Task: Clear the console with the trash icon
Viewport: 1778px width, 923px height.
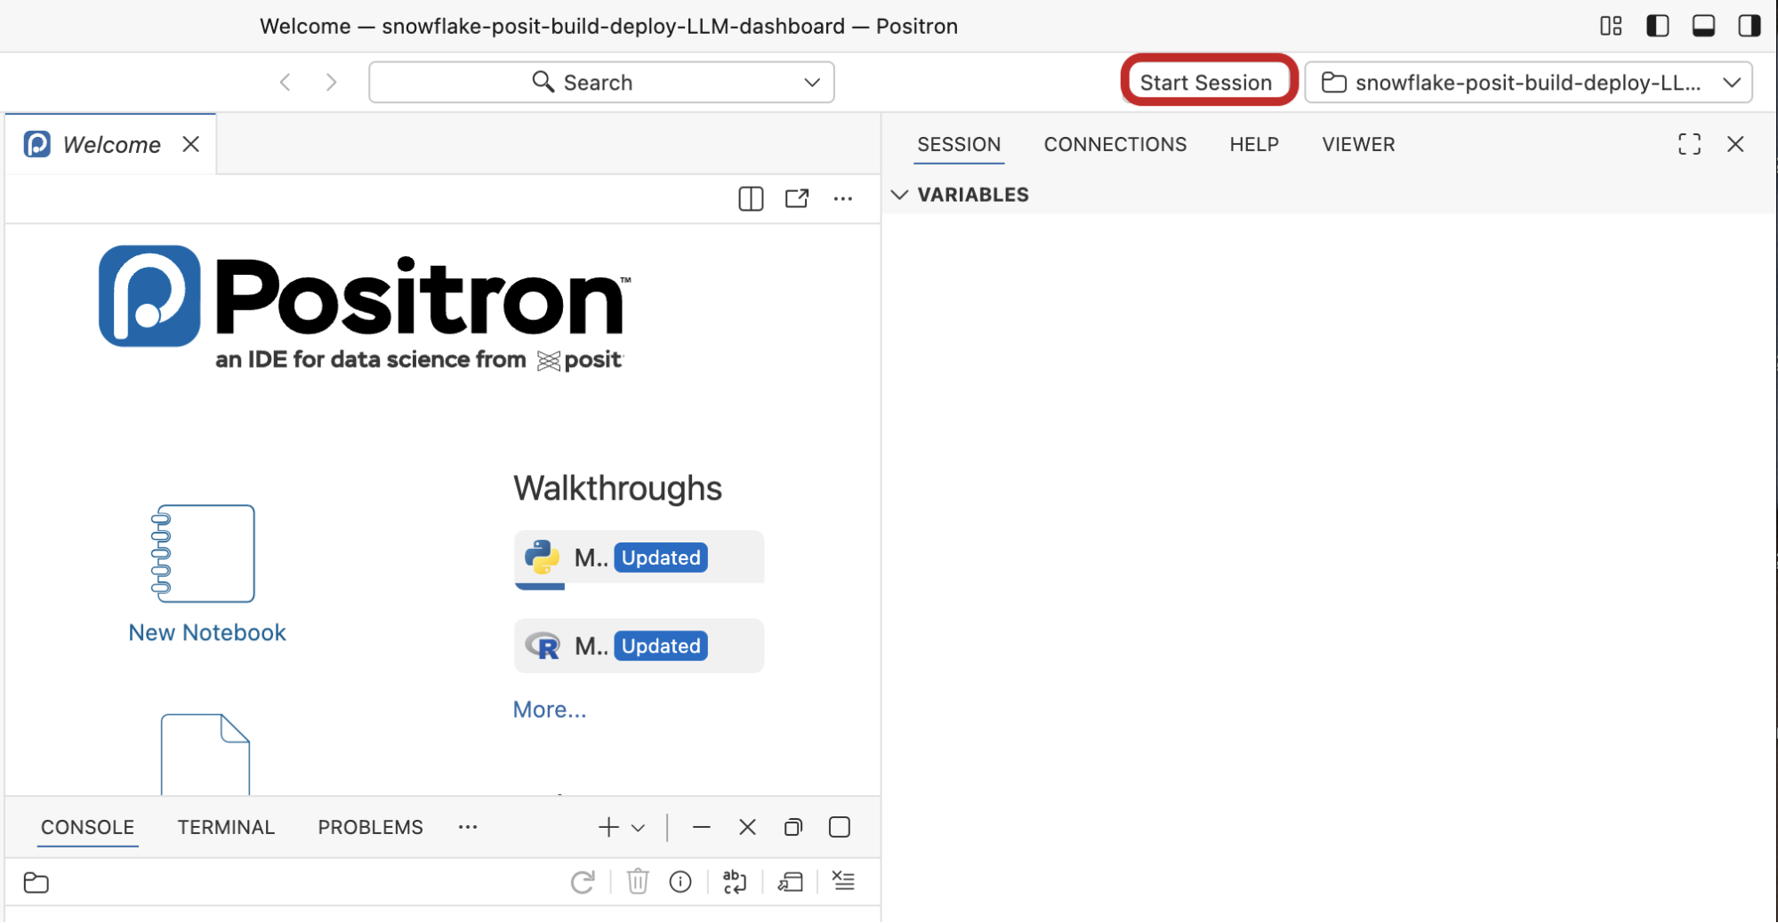Action: [x=638, y=881]
